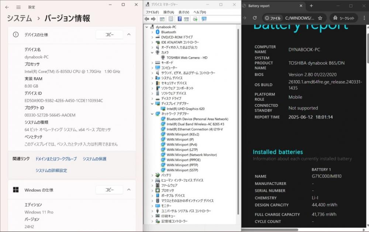Image resolution: width=369 pixels, height=232 pixels.
Task: Open ドメインまたはワークグループ link
Action: pyautogui.click(x=56, y=159)
